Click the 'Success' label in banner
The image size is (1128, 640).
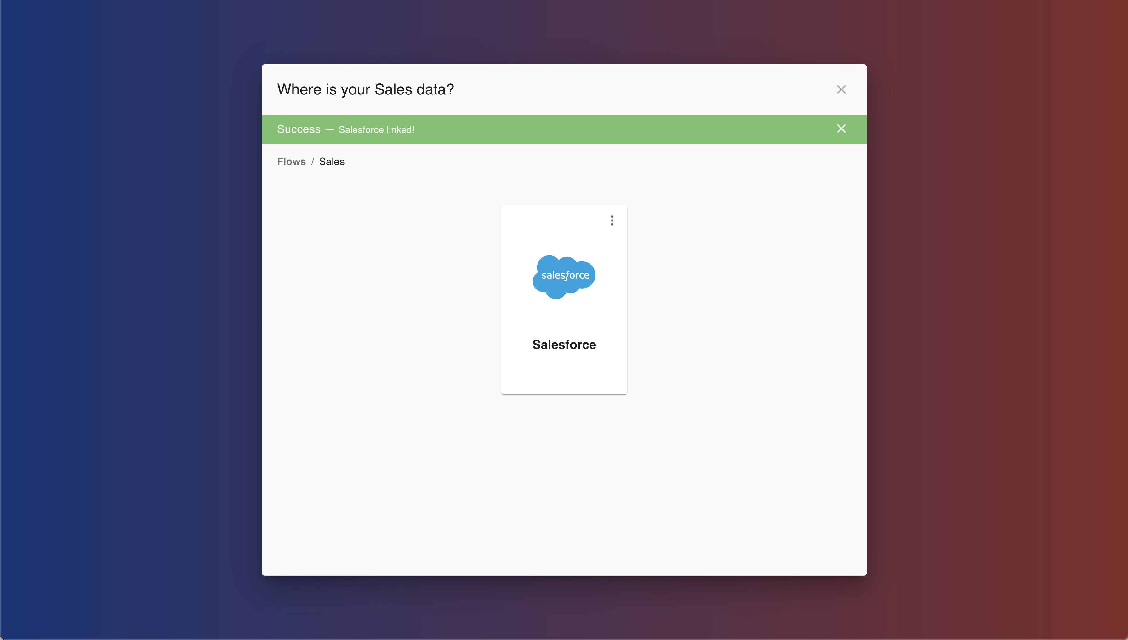pos(299,129)
